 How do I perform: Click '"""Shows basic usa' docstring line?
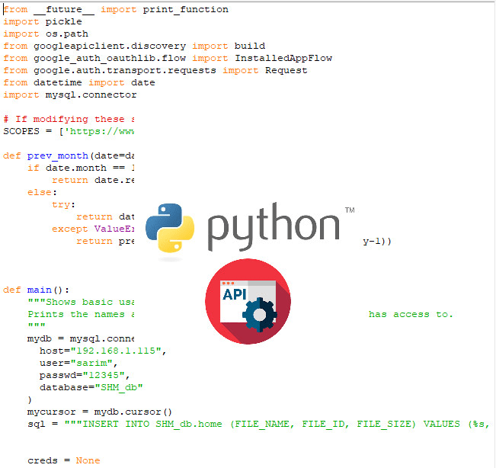[81, 302]
